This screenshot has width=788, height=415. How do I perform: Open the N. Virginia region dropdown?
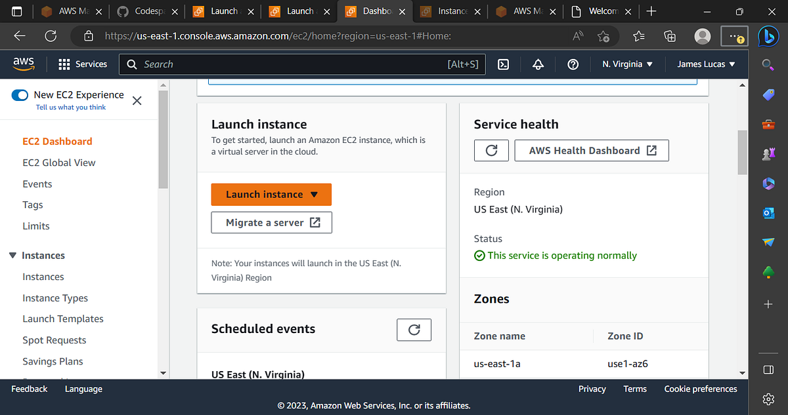(x=627, y=64)
